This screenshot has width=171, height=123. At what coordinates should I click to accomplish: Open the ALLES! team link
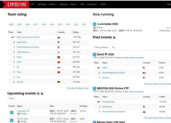pos(20,82)
